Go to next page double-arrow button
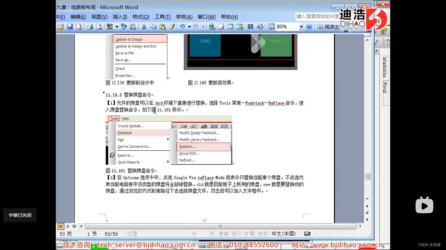Image resolution: width=446 pixels, height=250 pixels. pyautogui.click(x=367, y=219)
